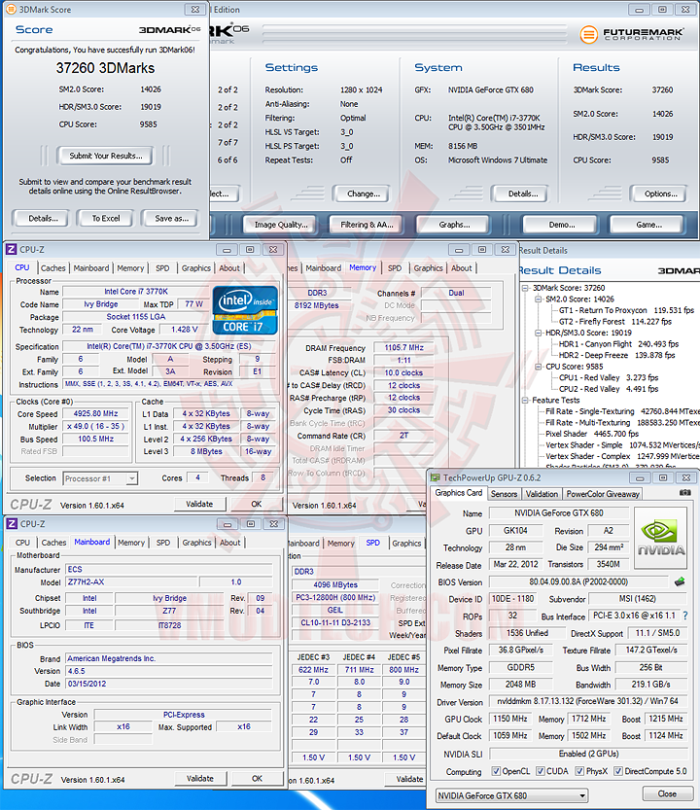Image resolution: width=700 pixels, height=810 pixels.
Task: Collapse the Feature Tests tree node
Action: pyautogui.click(x=525, y=400)
